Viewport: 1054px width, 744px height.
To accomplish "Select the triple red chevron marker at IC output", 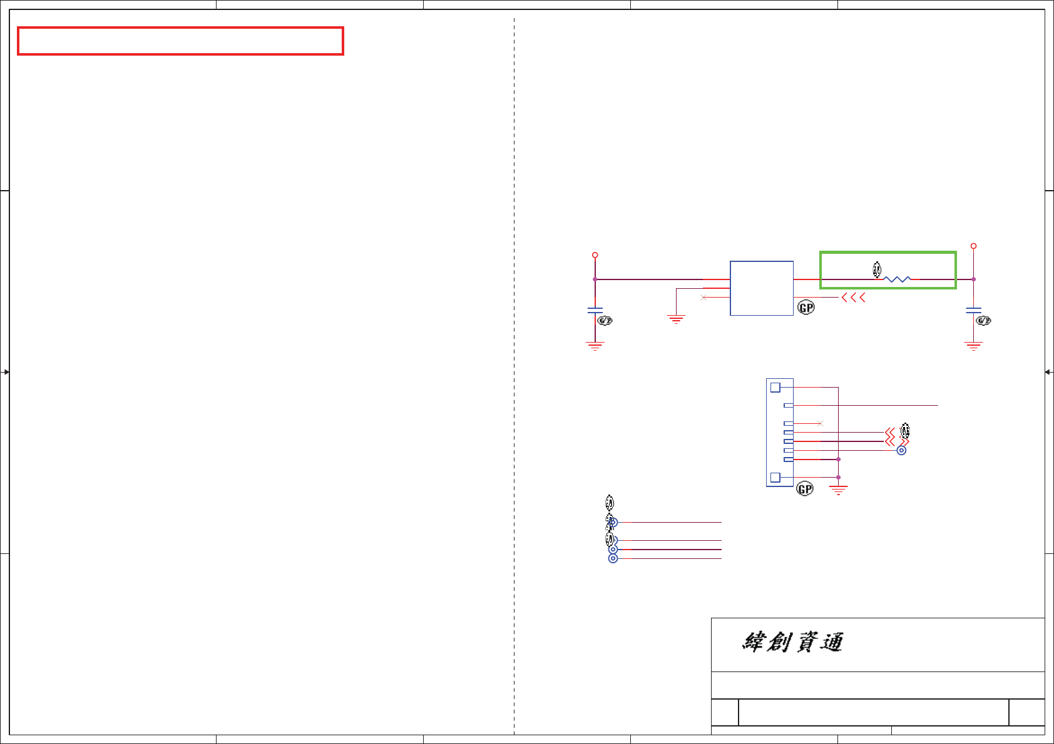I will pyautogui.click(x=854, y=298).
